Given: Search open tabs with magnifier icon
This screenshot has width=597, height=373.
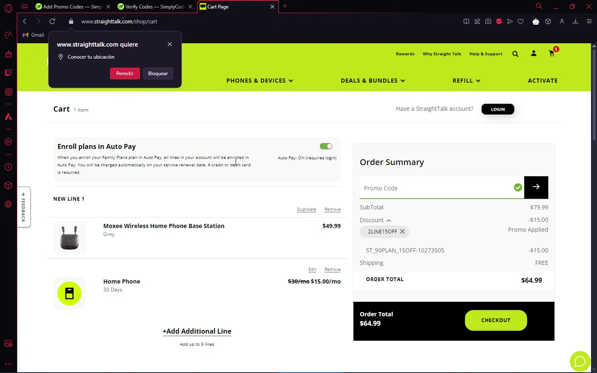Looking at the screenshot, I should pos(539,6).
